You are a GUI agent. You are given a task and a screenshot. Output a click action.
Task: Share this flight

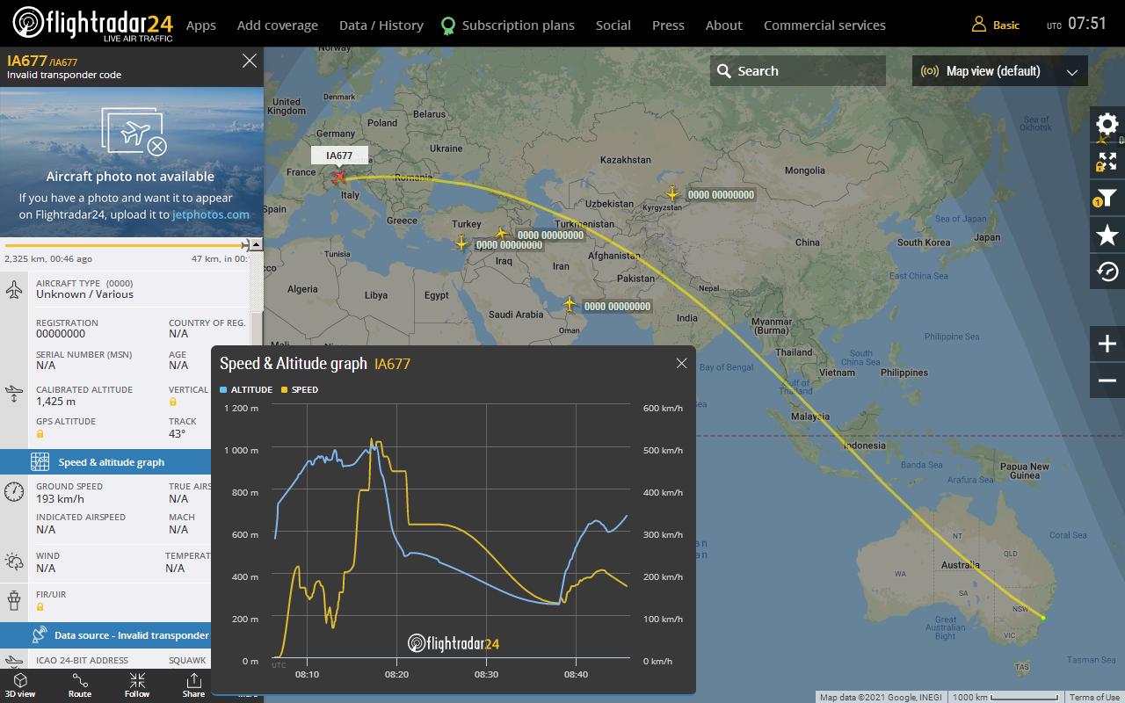[193, 685]
